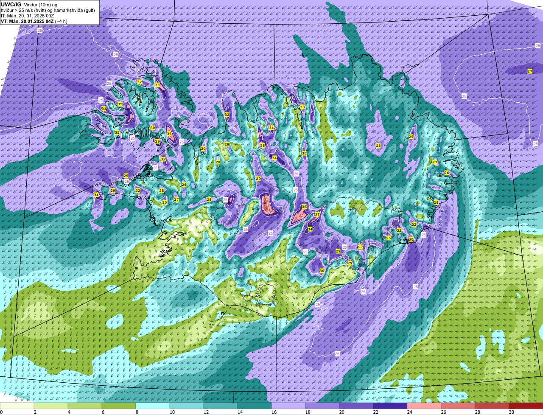This screenshot has height=415, width=543.
Task: Click the 16 tick label on the colour scale
Action: [x=274, y=412]
